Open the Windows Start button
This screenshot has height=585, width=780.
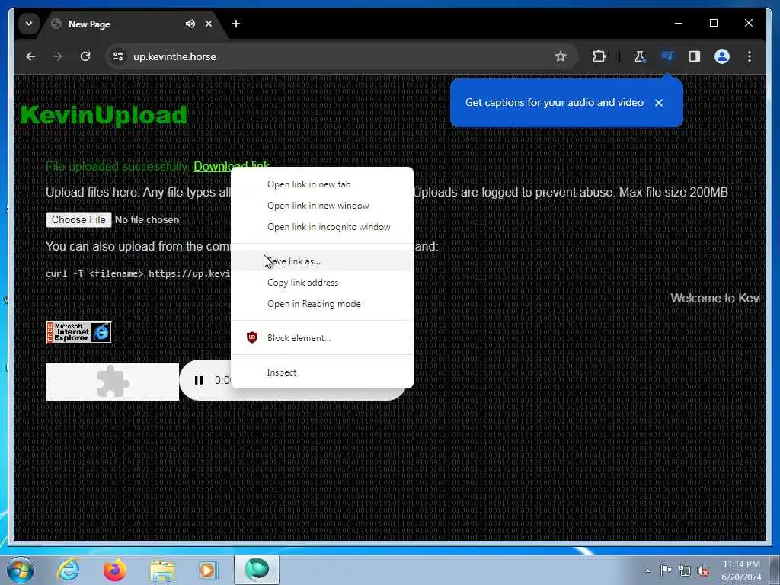[x=20, y=570]
